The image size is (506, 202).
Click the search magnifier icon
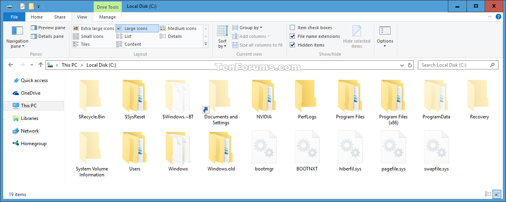tap(492, 65)
